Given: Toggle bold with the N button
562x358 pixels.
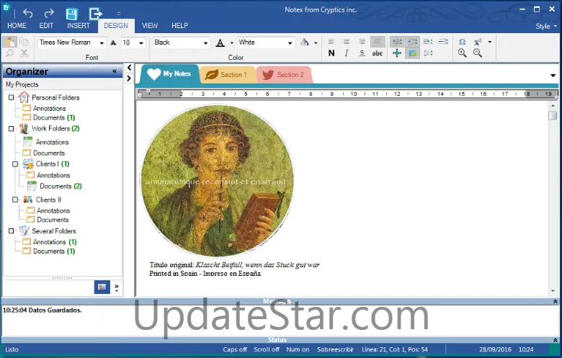Looking at the screenshot, I should (331, 53).
